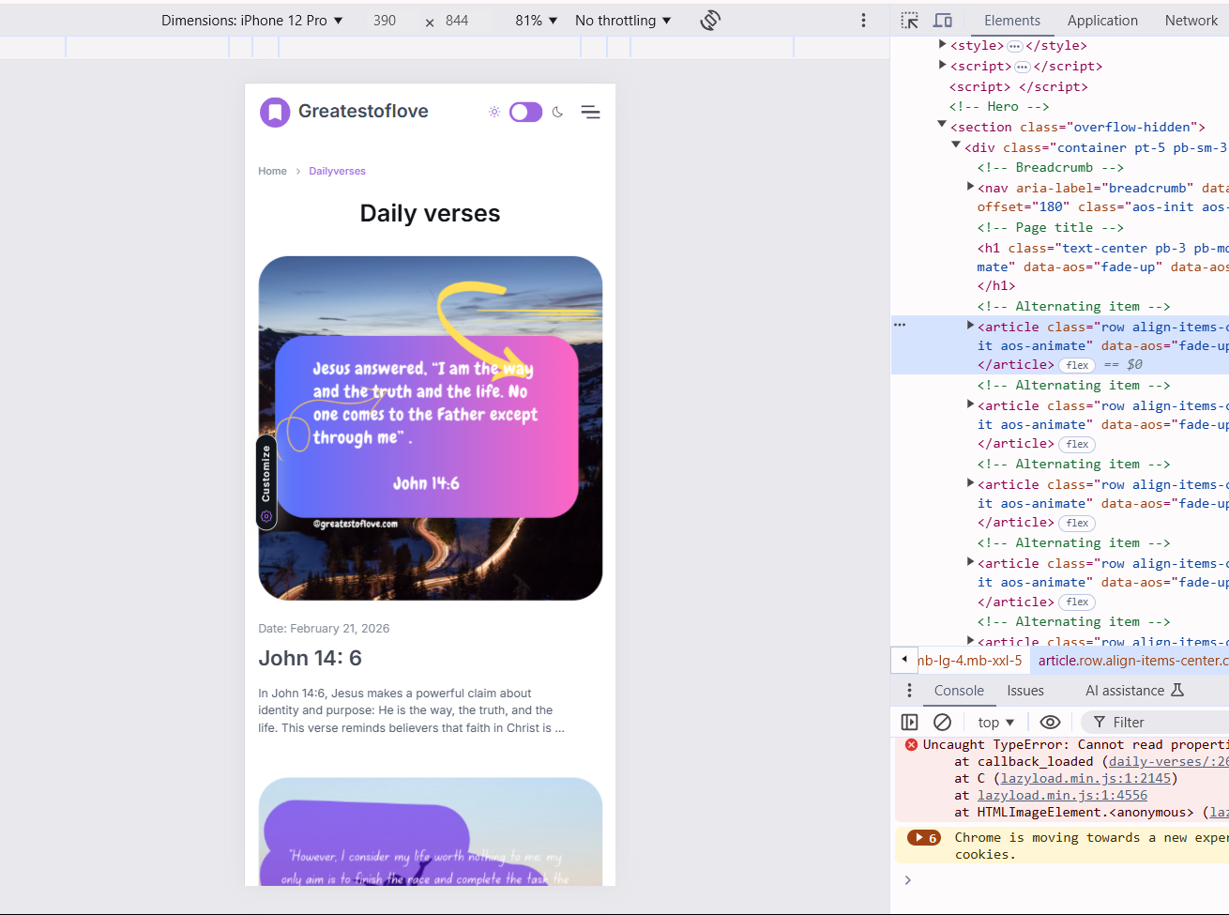Viewport: 1229px width, 915px height.
Task: Click the ellipsis beside the selected article
Action: coord(900,325)
